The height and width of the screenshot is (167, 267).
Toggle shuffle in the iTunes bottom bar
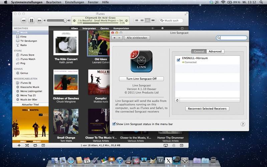point(27,145)
